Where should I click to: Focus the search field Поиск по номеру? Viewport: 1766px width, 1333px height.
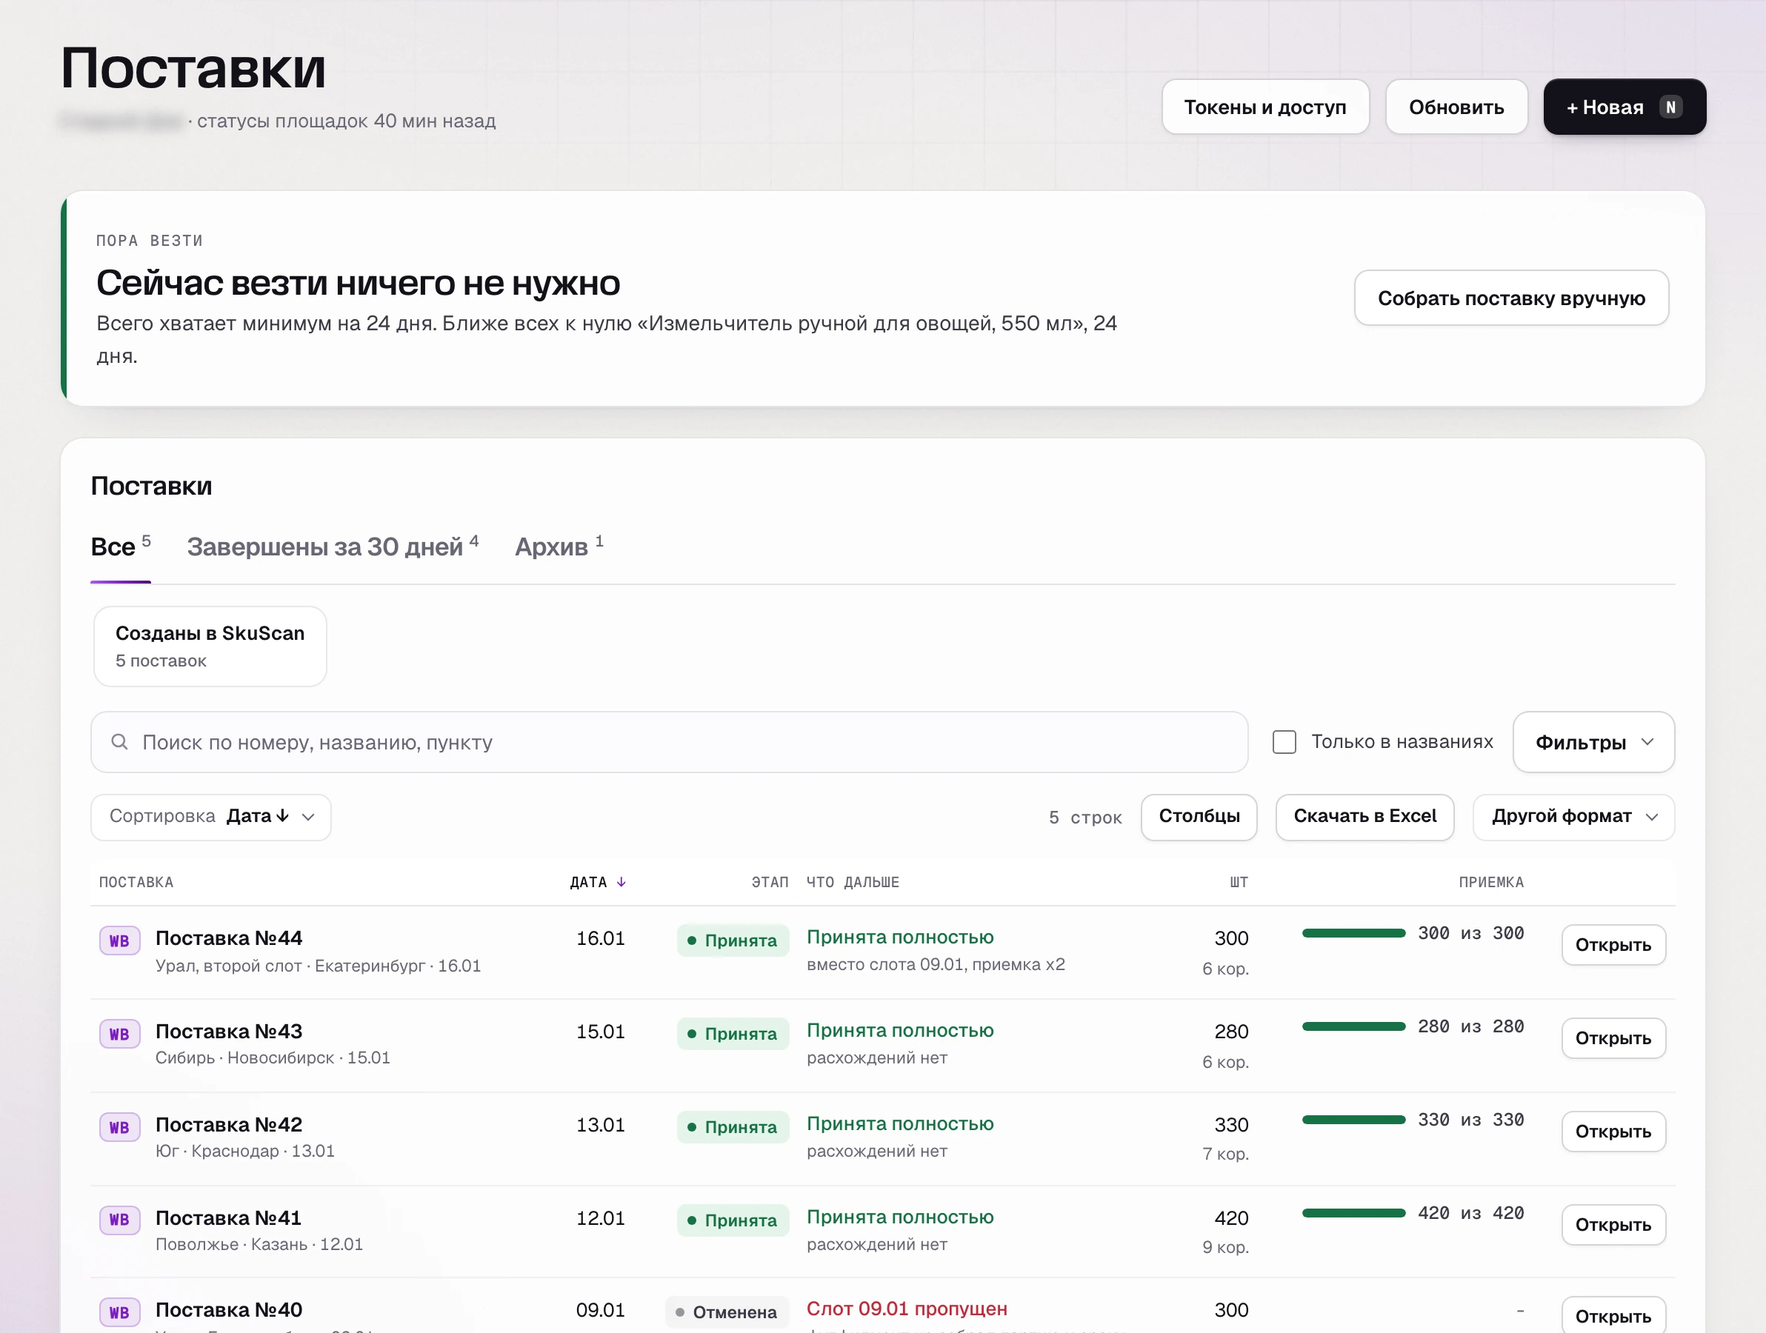pos(669,742)
